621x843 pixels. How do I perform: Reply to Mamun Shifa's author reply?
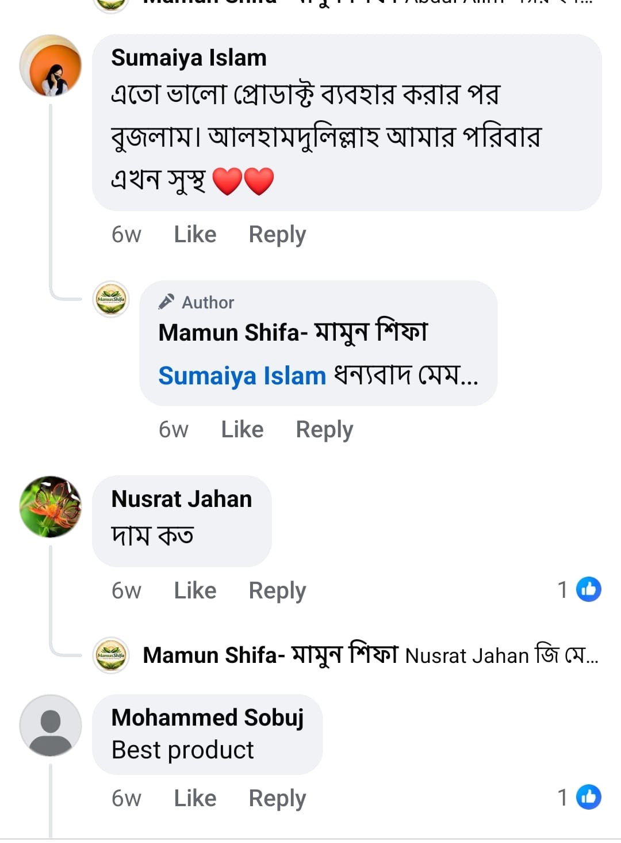(324, 430)
